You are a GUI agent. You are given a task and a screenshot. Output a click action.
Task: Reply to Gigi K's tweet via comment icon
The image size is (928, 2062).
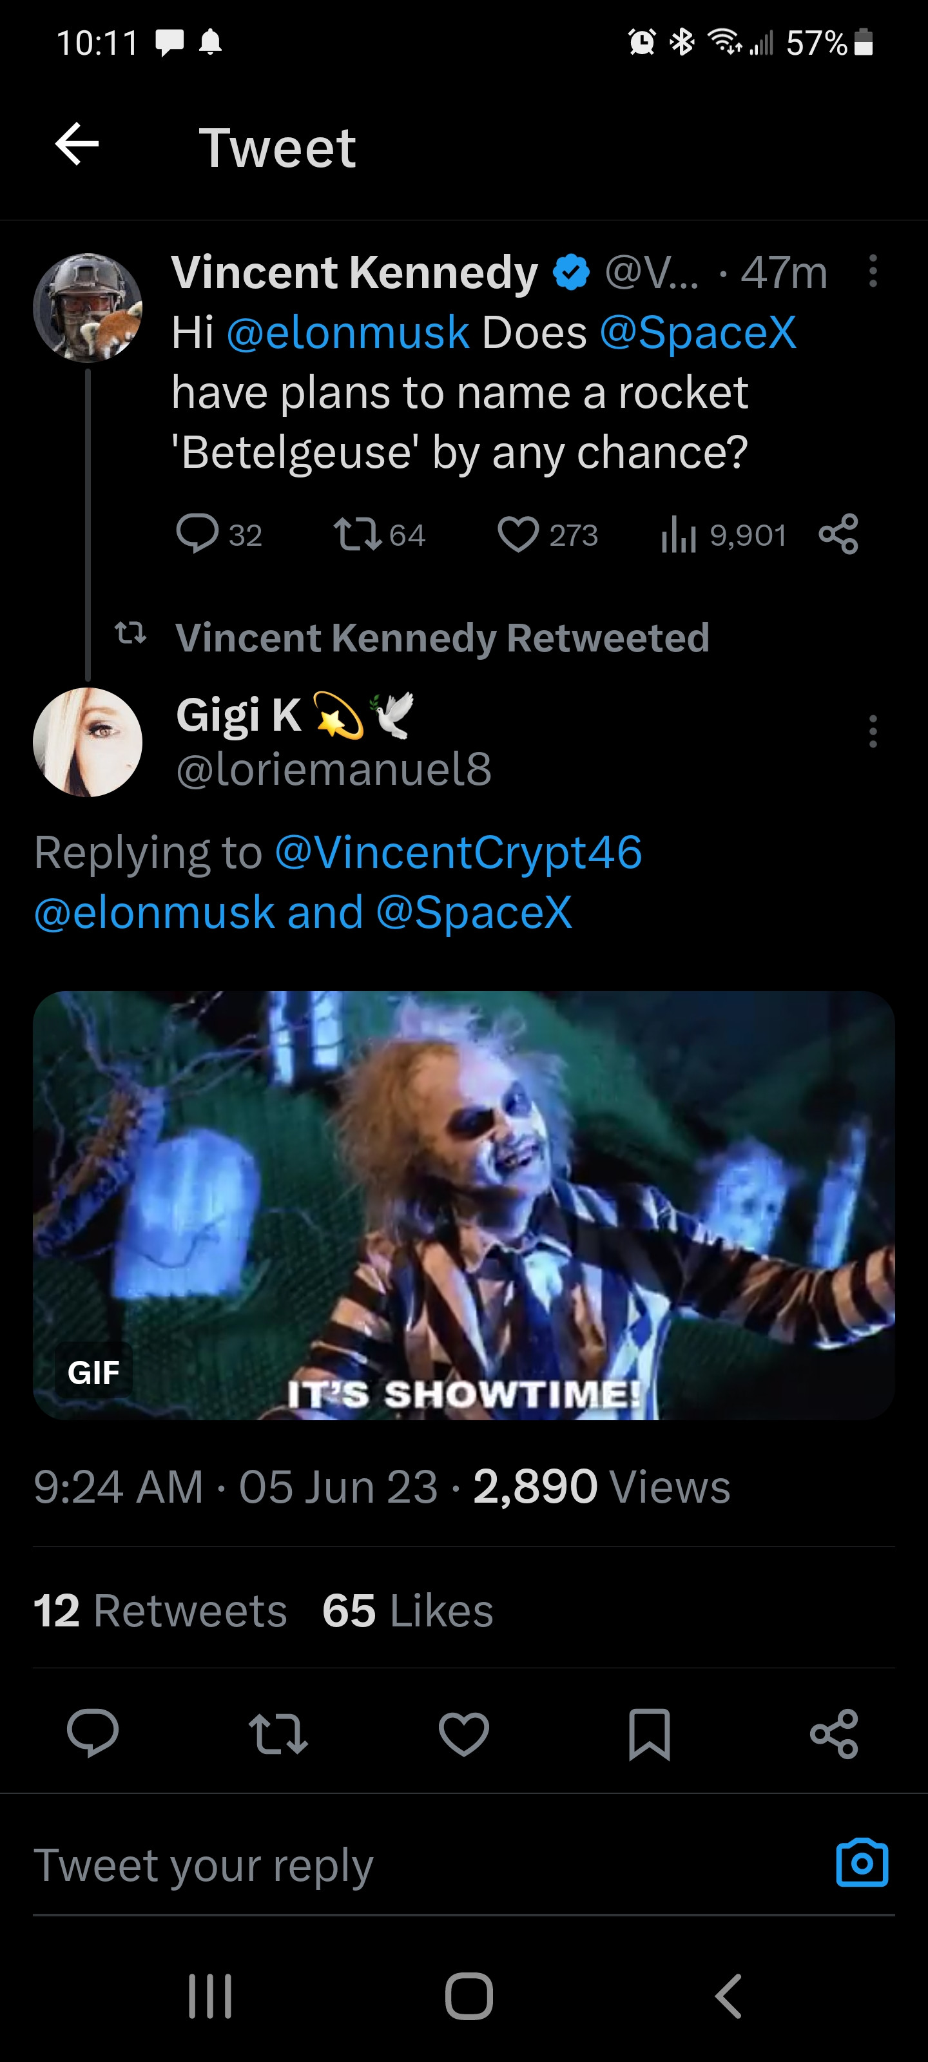pos(93,1733)
